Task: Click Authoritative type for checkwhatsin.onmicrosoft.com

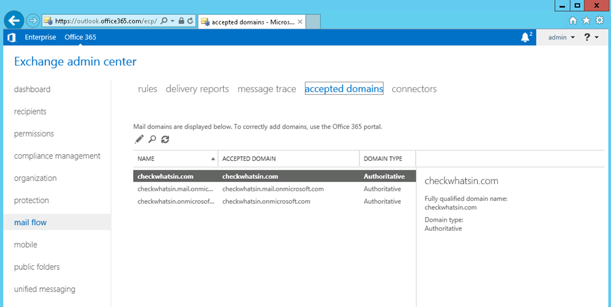Action: coord(382,201)
